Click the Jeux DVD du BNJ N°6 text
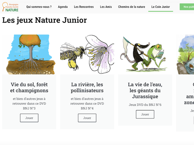Image resolution: width=194 pixels, height=145 pixels. tap(145, 105)
